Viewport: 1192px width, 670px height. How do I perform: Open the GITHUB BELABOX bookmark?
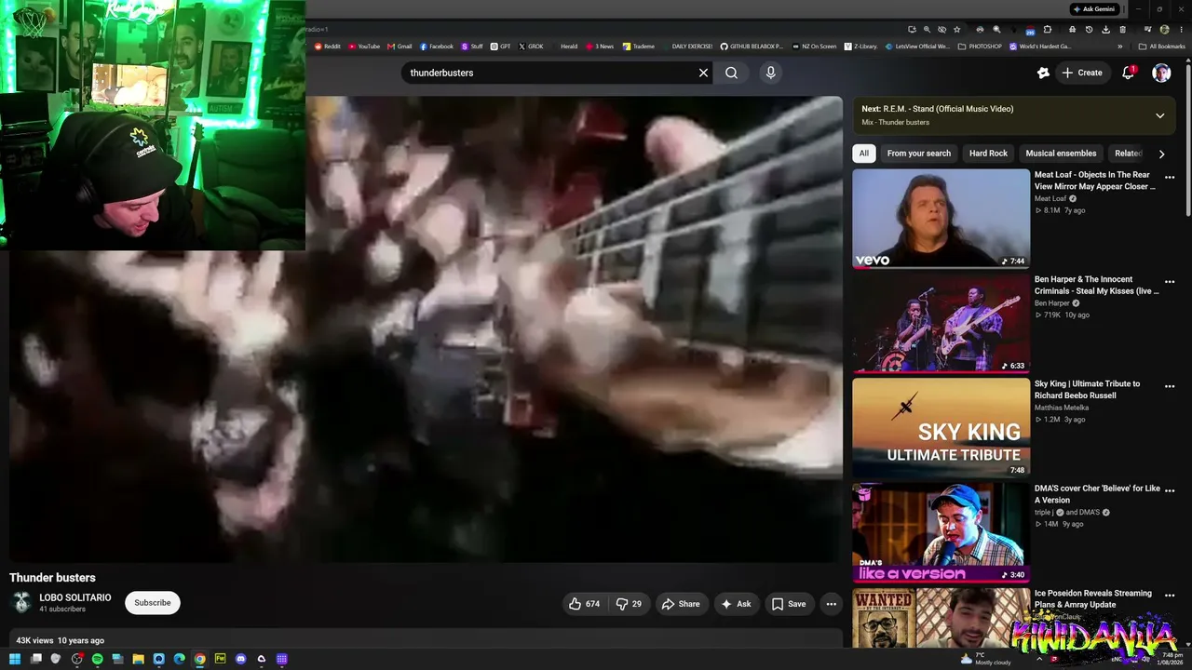click(x=751, y=47)
